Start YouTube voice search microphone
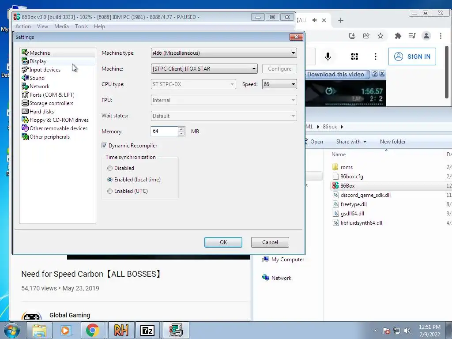This screenshot has height=339, width=452. coord(328,56)
